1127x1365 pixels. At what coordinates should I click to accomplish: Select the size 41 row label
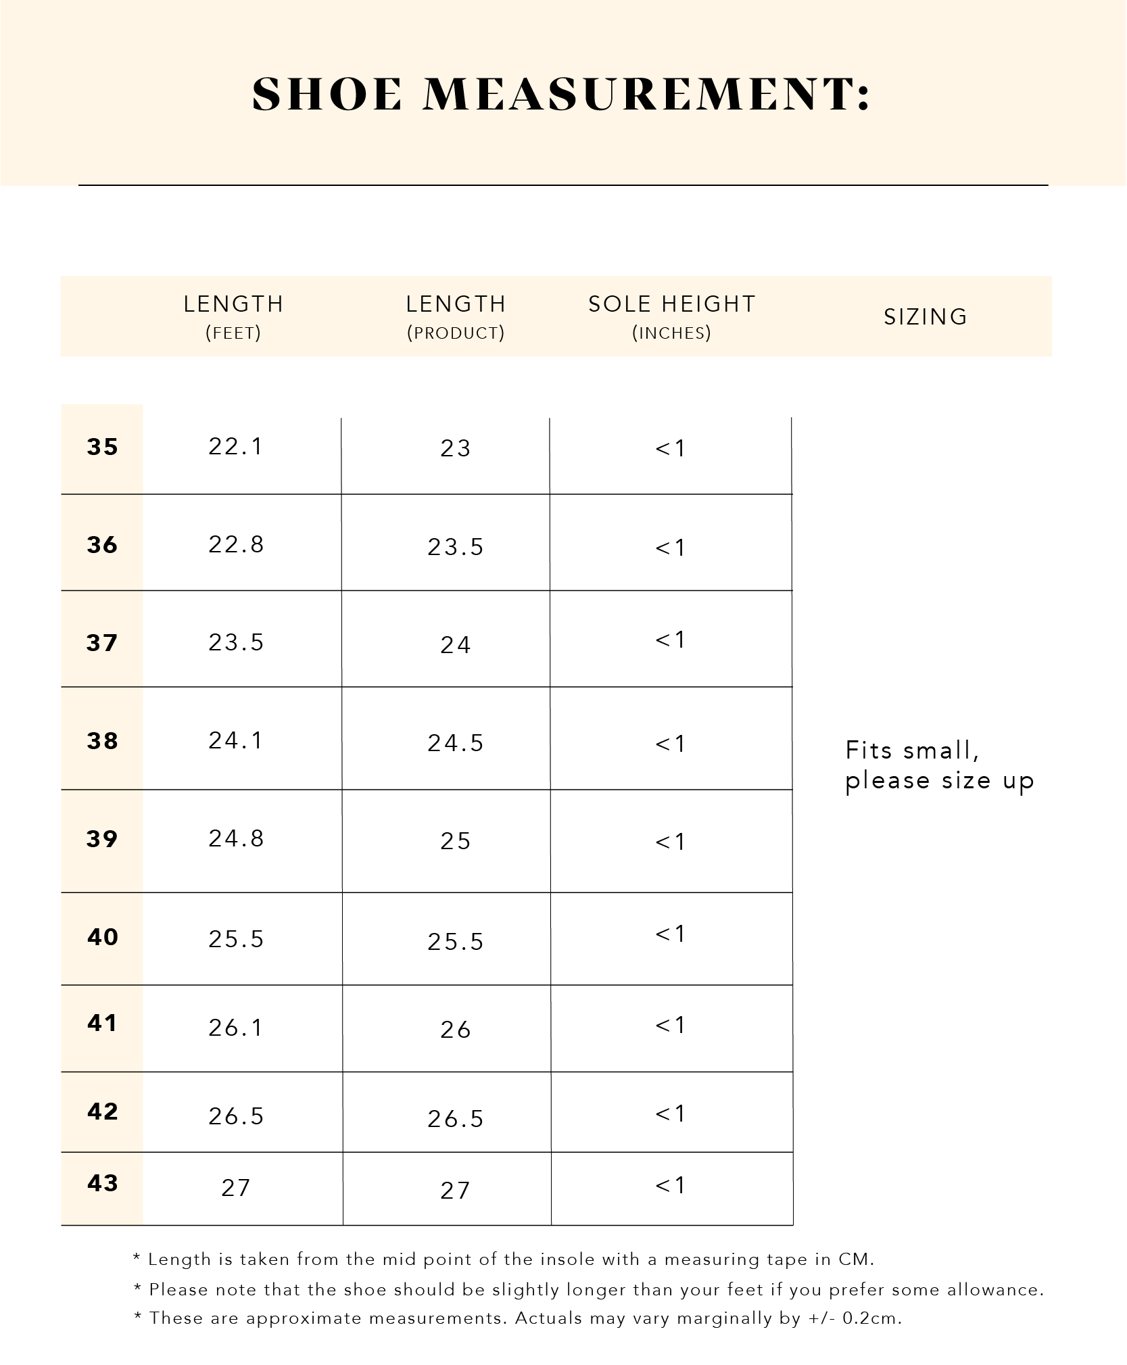[x=103, y=1023]
